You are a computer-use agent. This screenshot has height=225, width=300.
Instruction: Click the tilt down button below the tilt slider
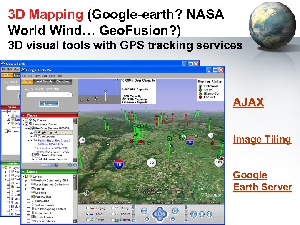point(186,220)
